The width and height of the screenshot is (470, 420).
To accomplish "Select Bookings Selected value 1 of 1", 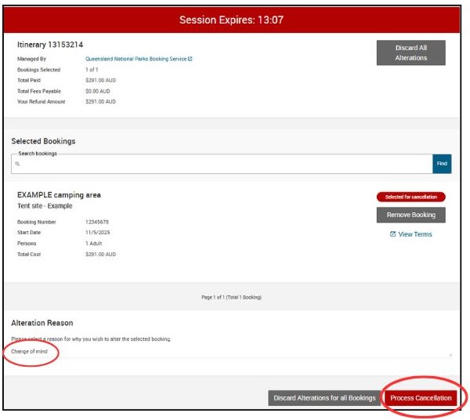I will [x=92, y=70].
